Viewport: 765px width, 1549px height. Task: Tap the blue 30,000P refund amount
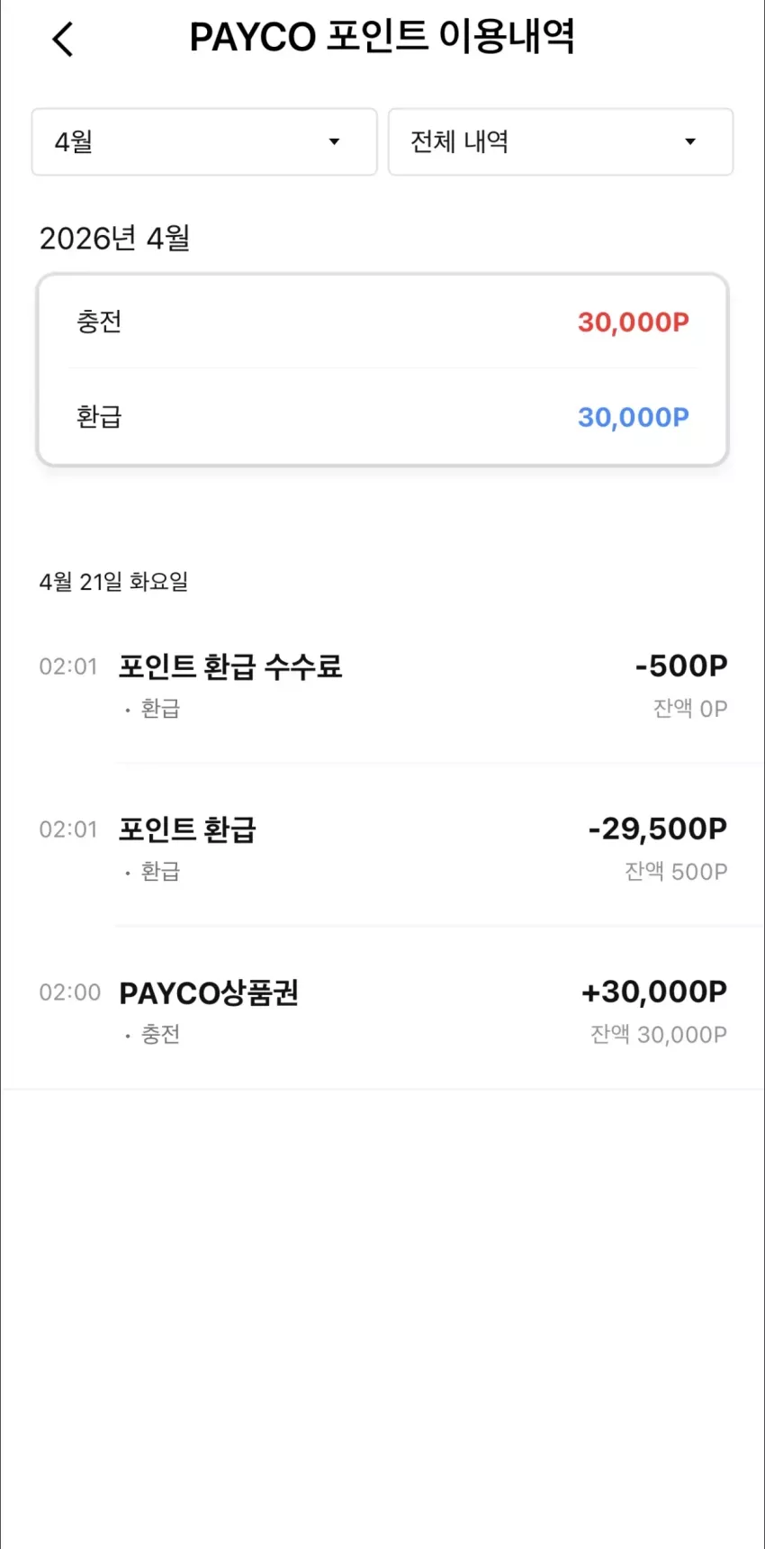(x=634, y=418)
